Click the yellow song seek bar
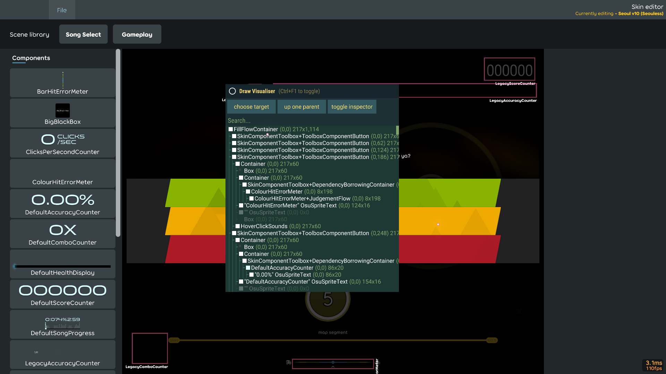666x374 pixels. (x=333, y=340)
